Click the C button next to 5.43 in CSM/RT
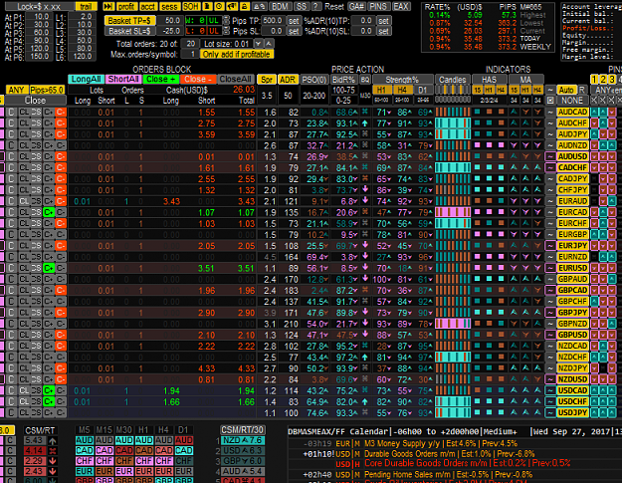 coord(11,440)
